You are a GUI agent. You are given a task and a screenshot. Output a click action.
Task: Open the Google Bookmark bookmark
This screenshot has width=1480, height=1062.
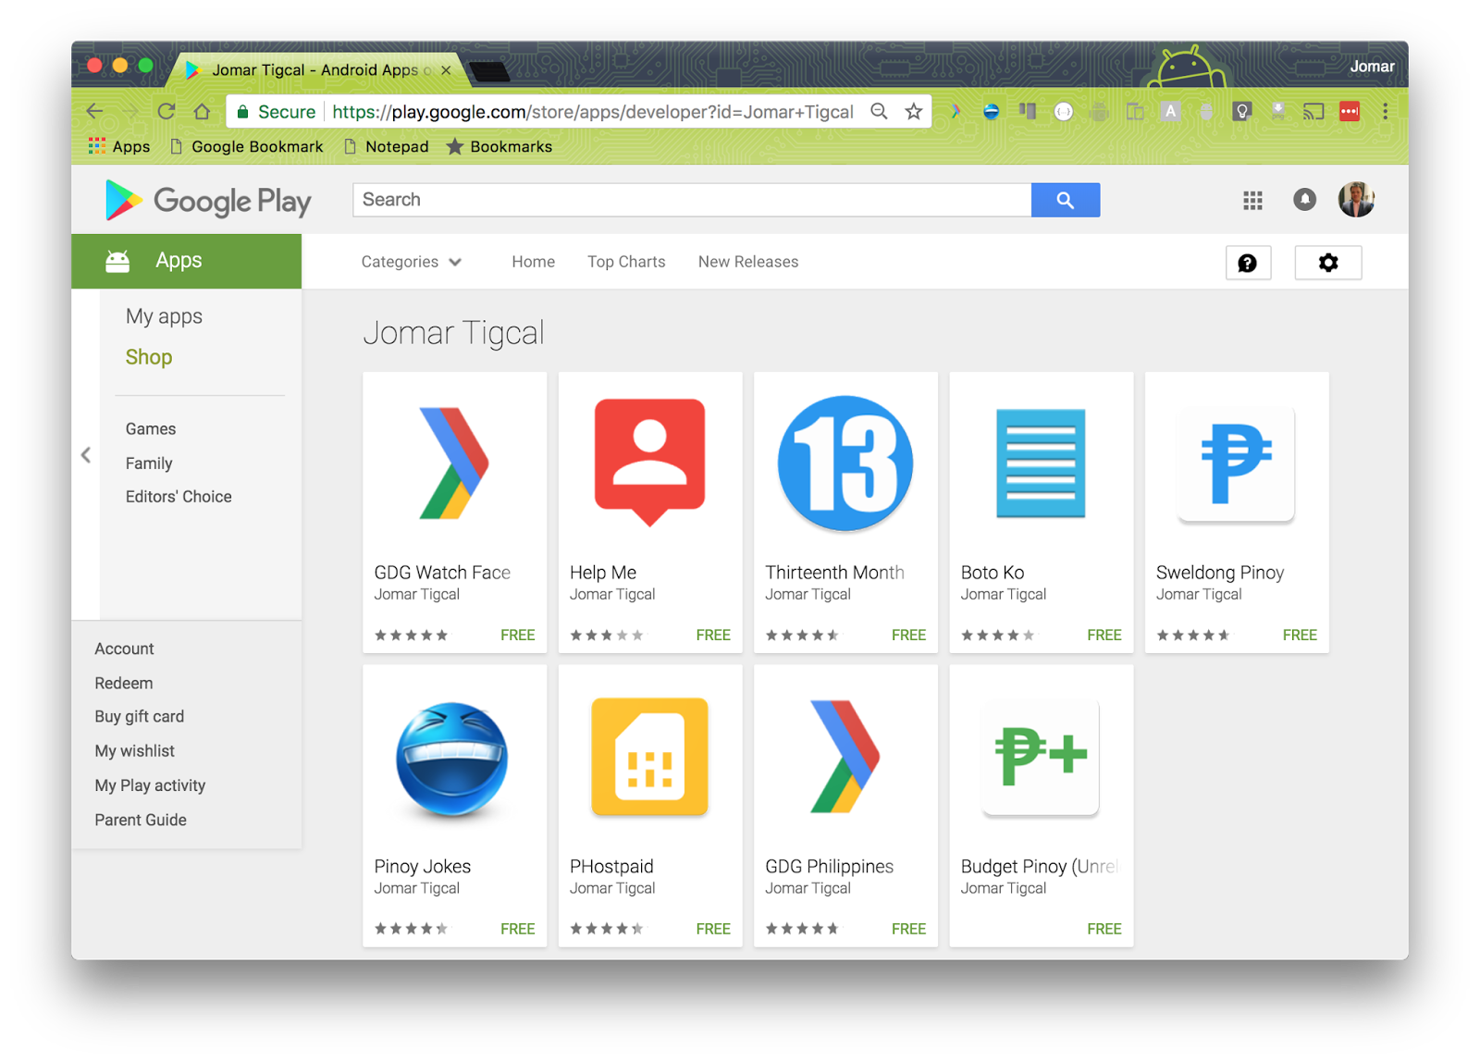click(247, 146)
